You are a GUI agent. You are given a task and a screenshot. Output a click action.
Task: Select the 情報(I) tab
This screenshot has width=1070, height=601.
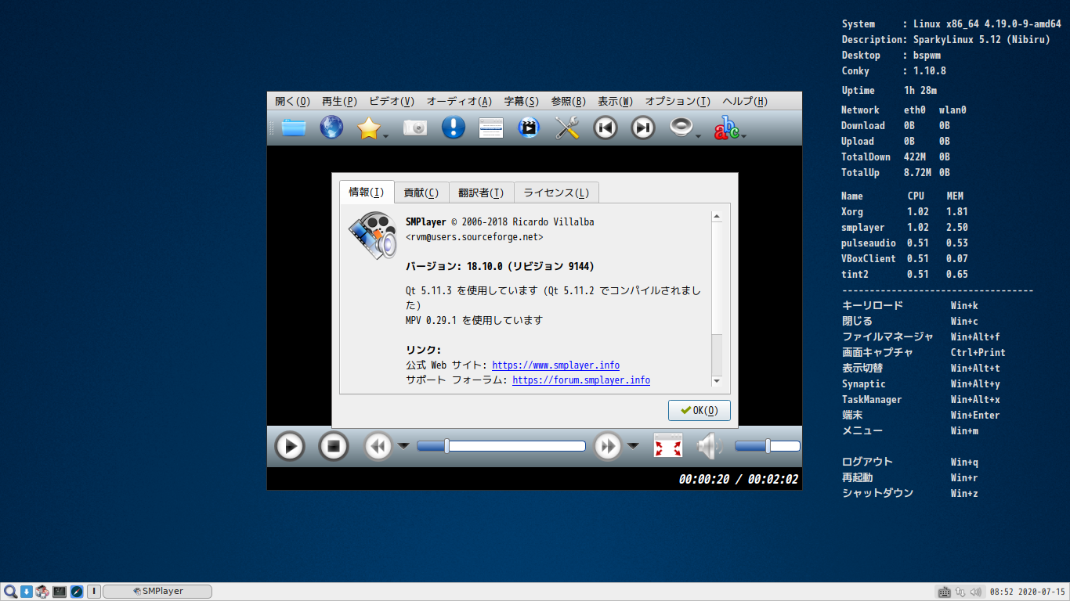pyautogui.click(x=366, y=193)
